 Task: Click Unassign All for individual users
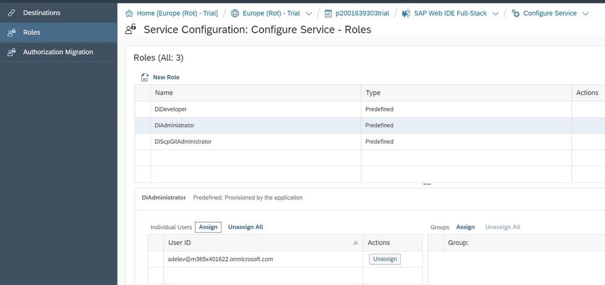click(x=245, y=227)
